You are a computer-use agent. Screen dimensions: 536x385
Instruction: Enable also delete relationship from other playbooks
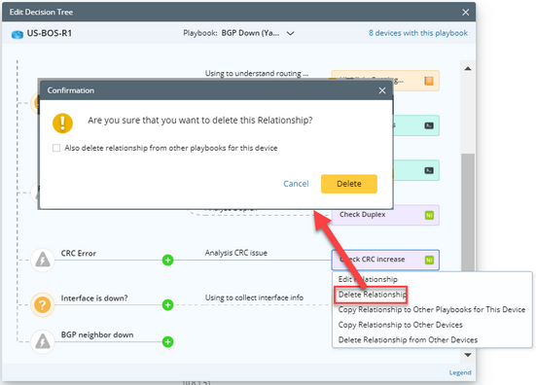[x=56, y=148]
